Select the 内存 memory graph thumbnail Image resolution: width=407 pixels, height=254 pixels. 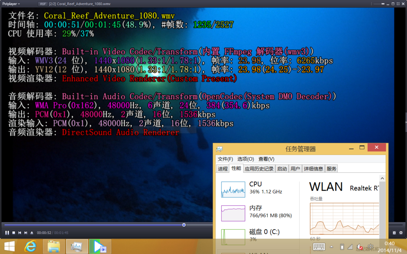pos(233,213)
